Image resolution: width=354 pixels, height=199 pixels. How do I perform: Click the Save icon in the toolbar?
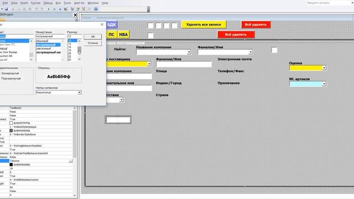point(7,9)
